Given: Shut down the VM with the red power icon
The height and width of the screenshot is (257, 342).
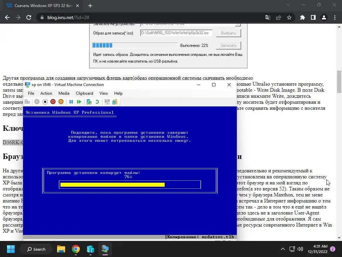Looking at the screenshot, I should click(53, 102).
